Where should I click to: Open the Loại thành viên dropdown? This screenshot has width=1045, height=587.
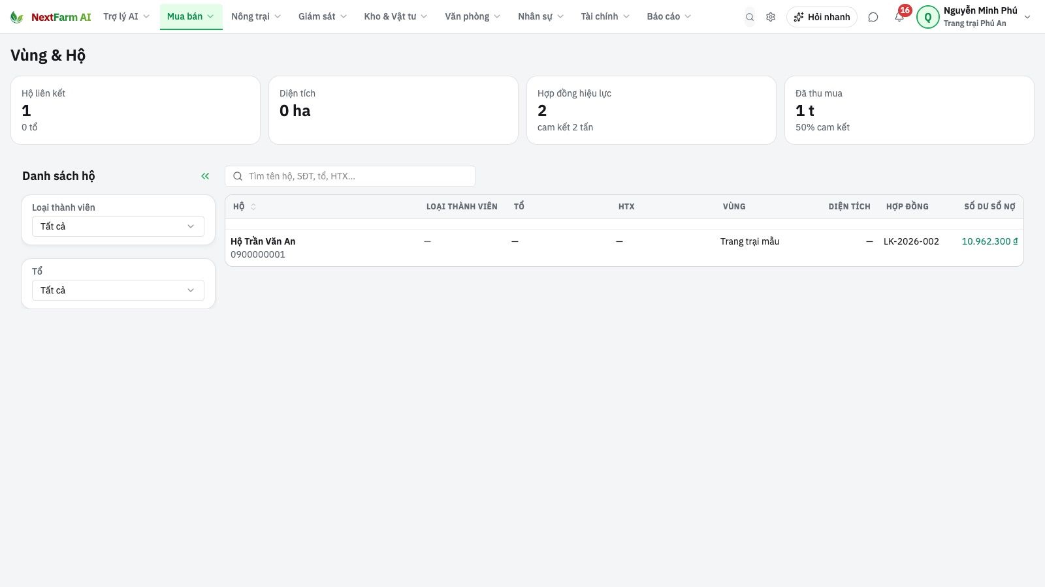118,226
